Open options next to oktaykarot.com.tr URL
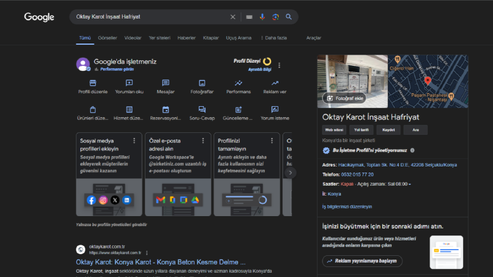This screenshot has width=493, height=277. (147, 253)
